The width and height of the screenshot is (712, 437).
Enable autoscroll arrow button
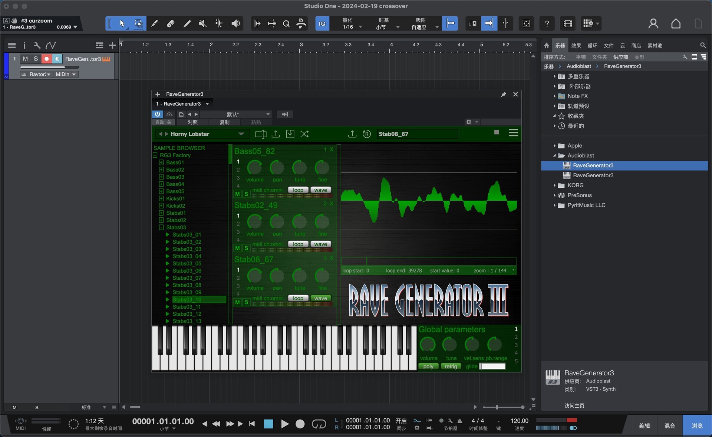click(489, 24)
